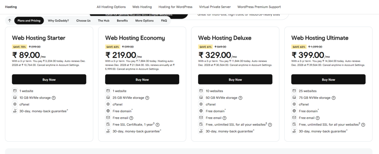Image resolution: width=379 pixels, height=154 pixels.
Task: Click SSL Certificate help icon in Economy plan
Action: click(x=158, y=124)
